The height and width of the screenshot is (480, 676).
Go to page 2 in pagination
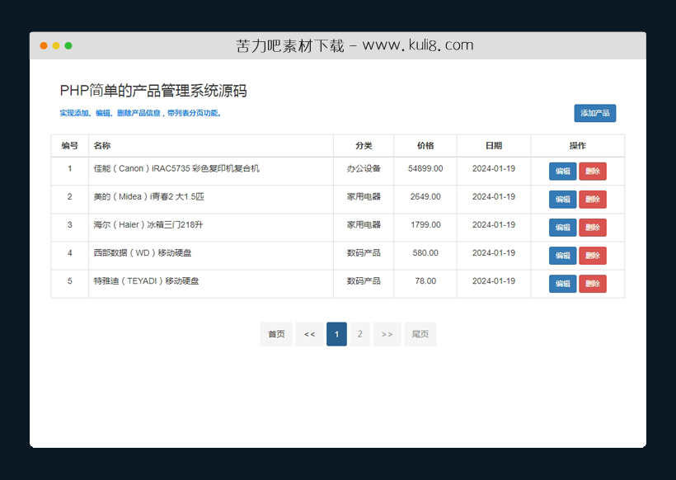(360, 334)
